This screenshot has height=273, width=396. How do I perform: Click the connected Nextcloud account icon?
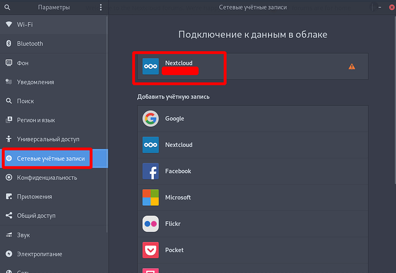coord(150,67)
